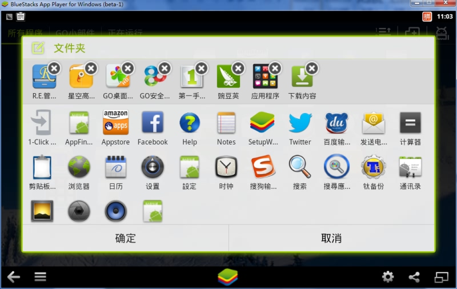Select the 搜索 magnifier icon

pyautogui.click(x=300, y=166)
